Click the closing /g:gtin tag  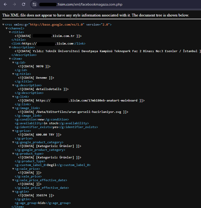23,199
